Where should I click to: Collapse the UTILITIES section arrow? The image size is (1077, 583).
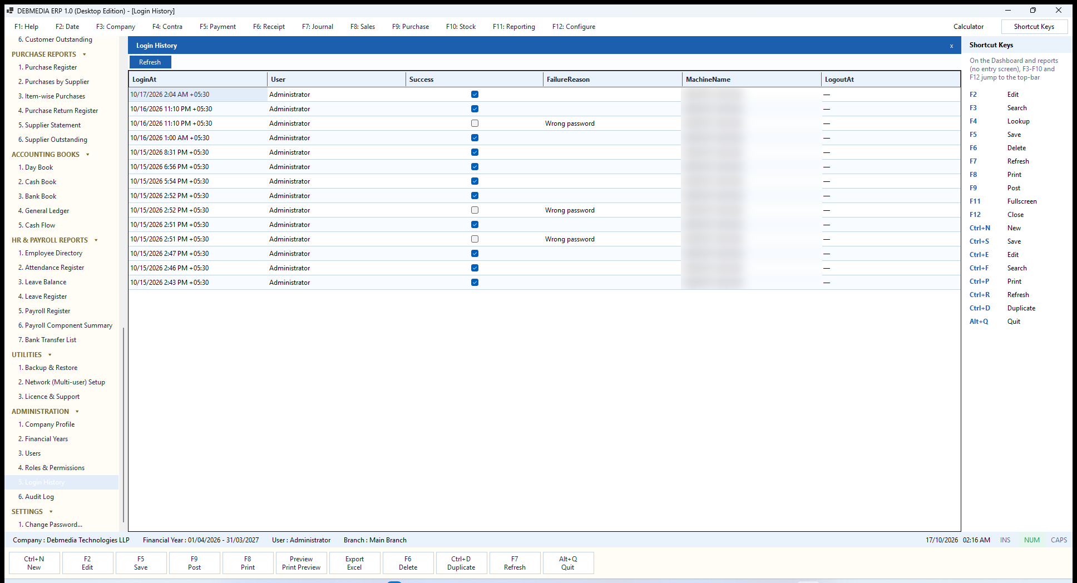50,355
